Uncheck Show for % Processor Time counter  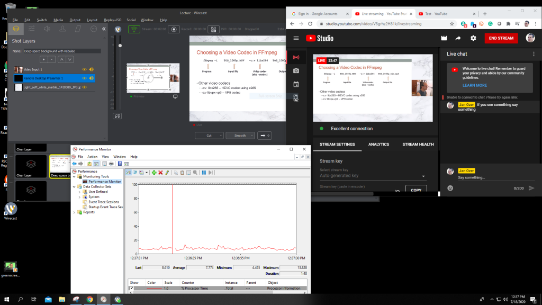131,288
